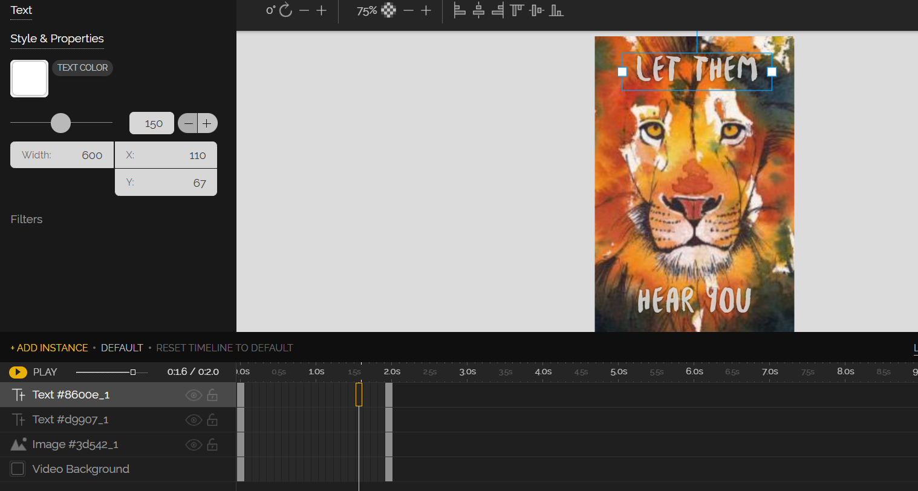Viewport: 918px width, 491px height.
Task: Click Reset Timeline to Default
Action: coord(224,348)
